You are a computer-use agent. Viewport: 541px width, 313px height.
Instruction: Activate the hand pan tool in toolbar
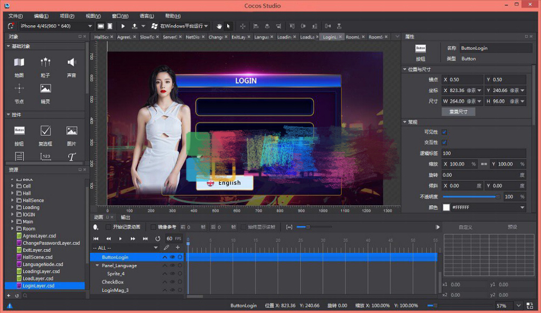[219, 26]
